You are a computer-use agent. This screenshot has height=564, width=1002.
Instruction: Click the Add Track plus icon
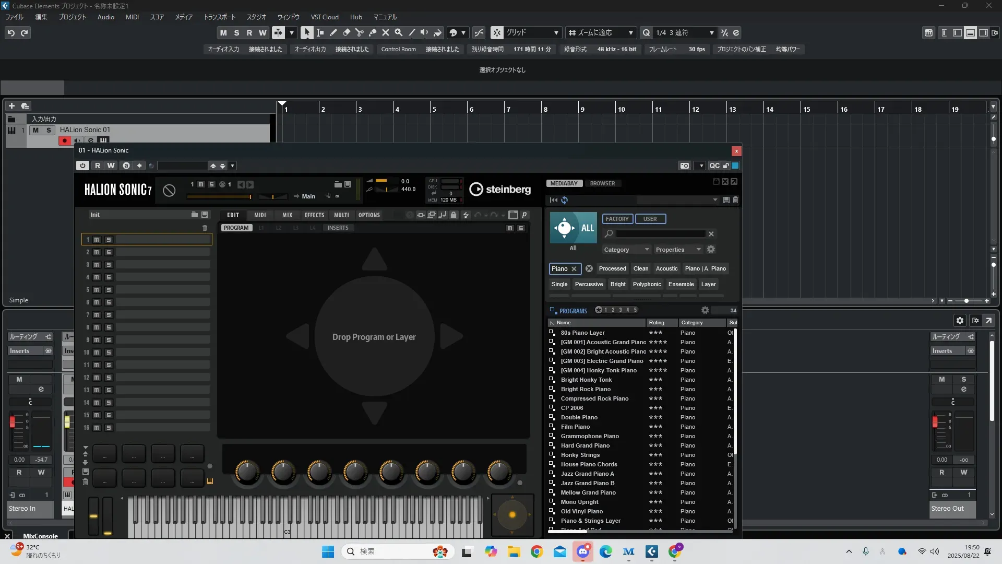(x=11, y=105)
